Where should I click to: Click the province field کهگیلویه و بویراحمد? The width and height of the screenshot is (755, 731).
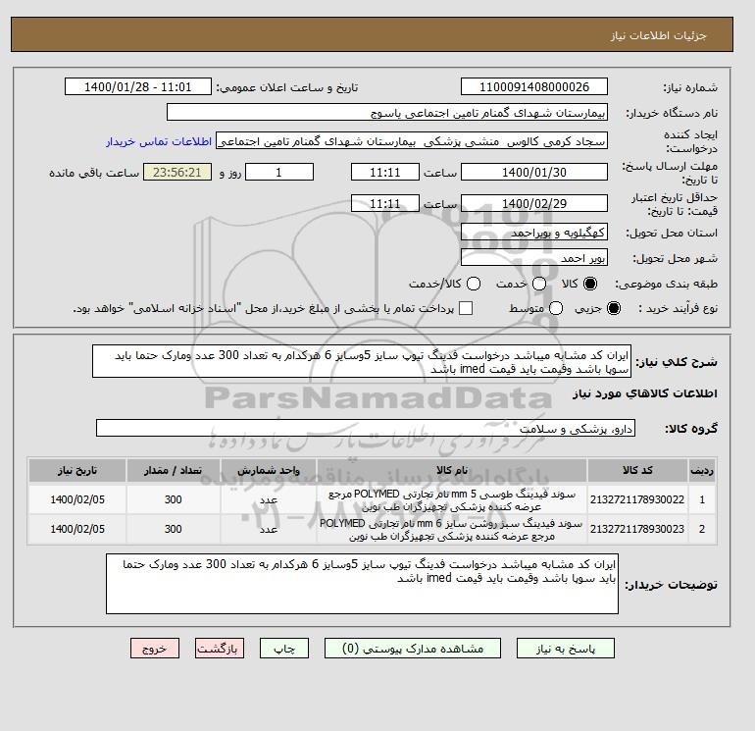point(534,233)
